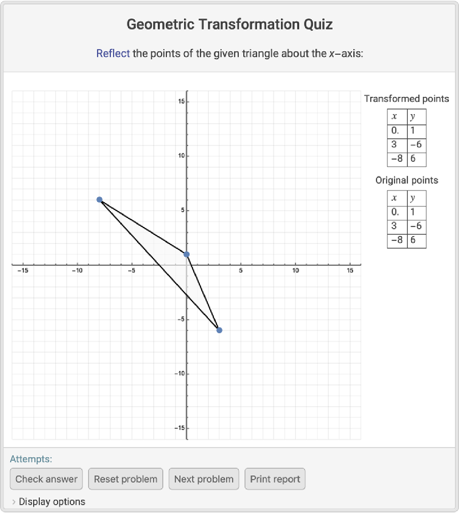Select the triangle vertex at (3, -6)
The height and width of the screenshot is (513, 459).
pyautogui.click(x=219, y=330)
